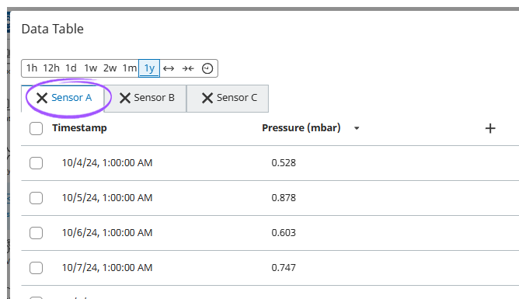Click the shrink time range arrows icon
This screenshot has height=299, width=519.
coord(188,68)
